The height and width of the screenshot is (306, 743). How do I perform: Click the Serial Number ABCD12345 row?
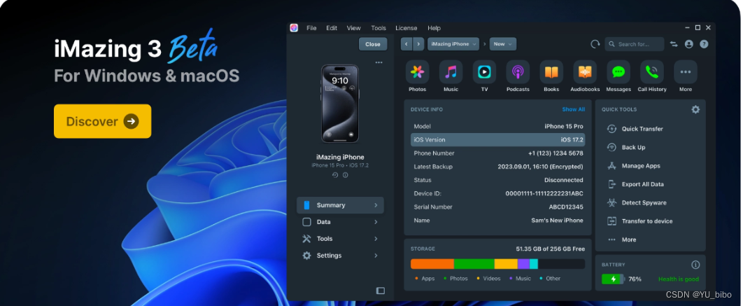coord(497,207)
